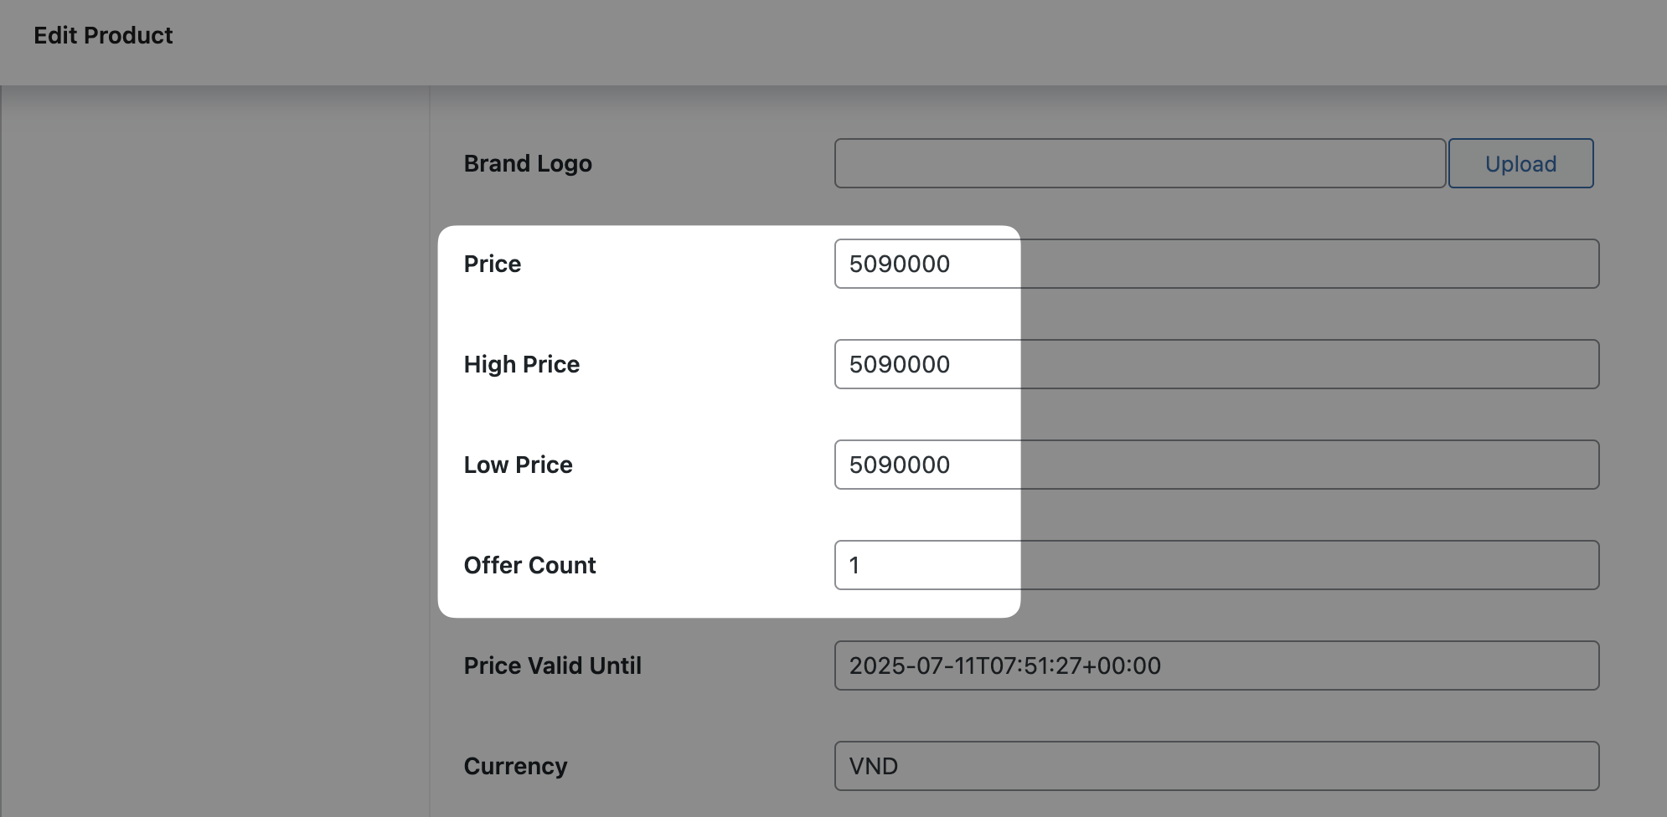
Task: Click the Price label text
Action: pyautogui.click(x=493, y=264)
